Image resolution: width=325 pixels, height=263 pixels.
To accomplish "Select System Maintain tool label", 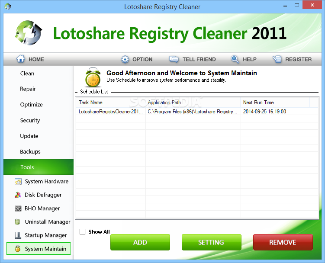I will click(x=45, y=249).
